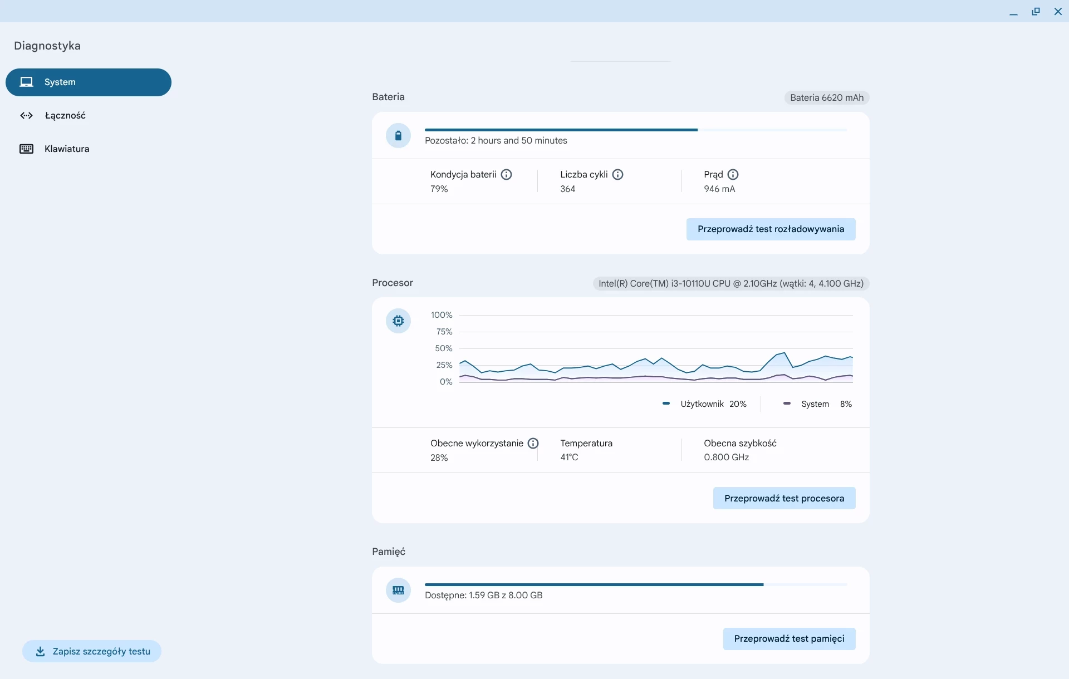
Task: Select the System navigation item
Action: pos(89,82)
